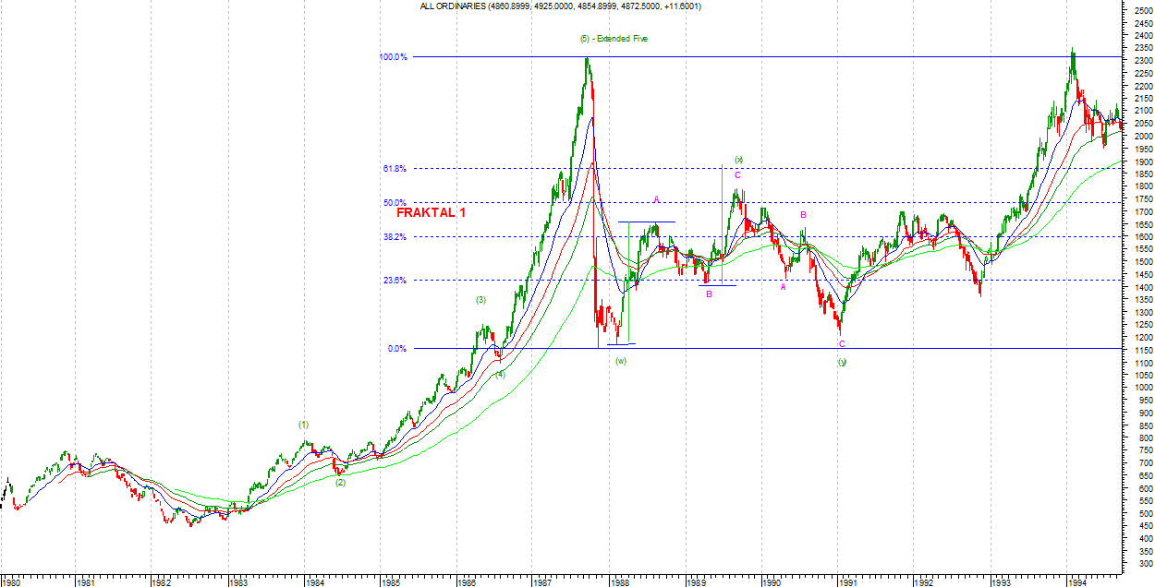Click the 2300 price axis value

click(1142, 61)
